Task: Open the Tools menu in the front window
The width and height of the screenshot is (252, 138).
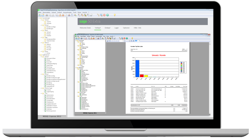Action: coord(104,36)
